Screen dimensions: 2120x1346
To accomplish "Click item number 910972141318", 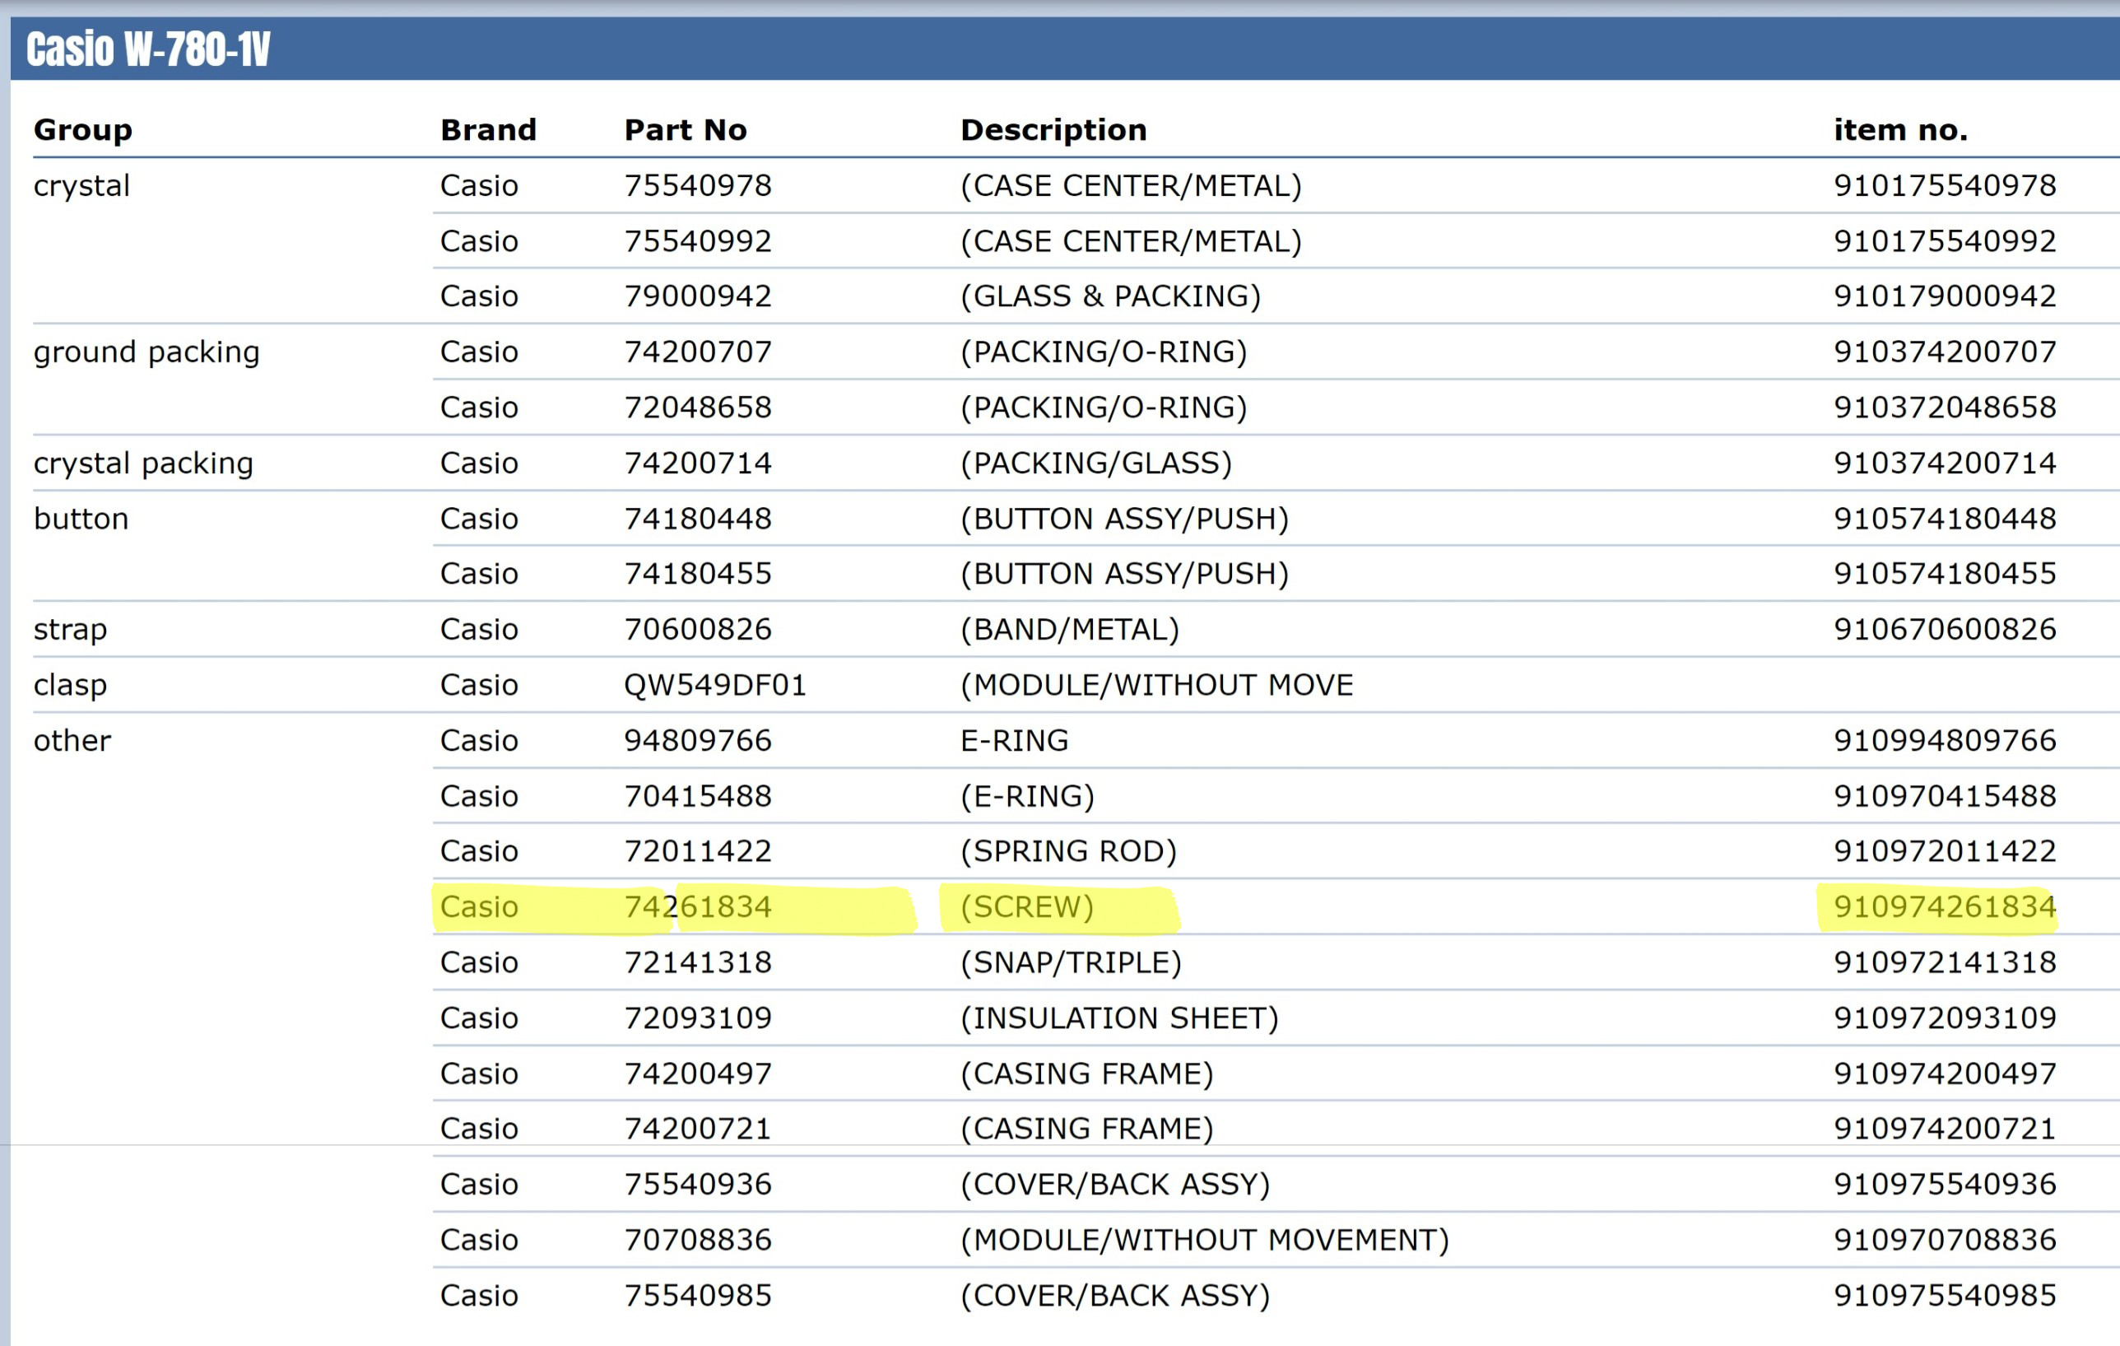I will pos(1945,963).
